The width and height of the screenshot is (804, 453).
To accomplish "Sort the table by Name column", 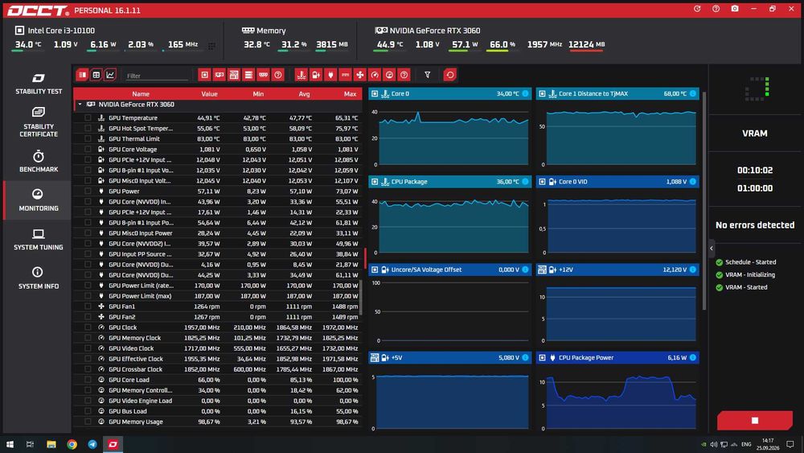I will (141, 94).
